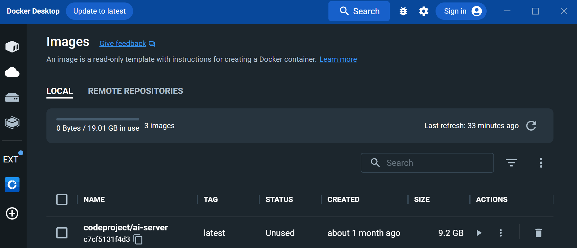Switch to the REMOTE REPOSITORIES tab

pos(136,91)
